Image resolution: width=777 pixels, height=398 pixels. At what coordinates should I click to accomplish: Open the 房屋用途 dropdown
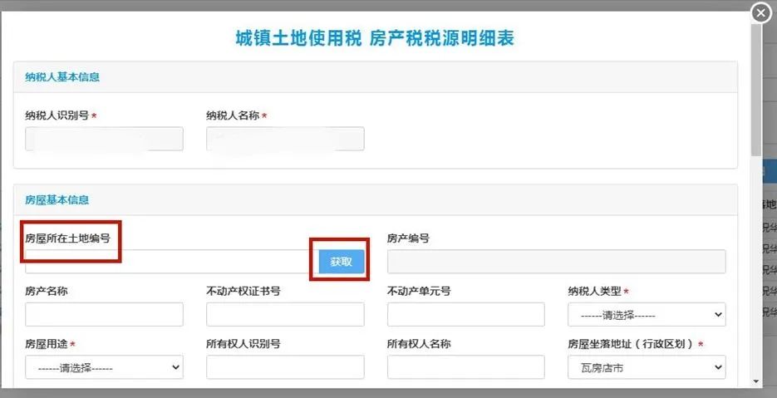pos(104,366)
